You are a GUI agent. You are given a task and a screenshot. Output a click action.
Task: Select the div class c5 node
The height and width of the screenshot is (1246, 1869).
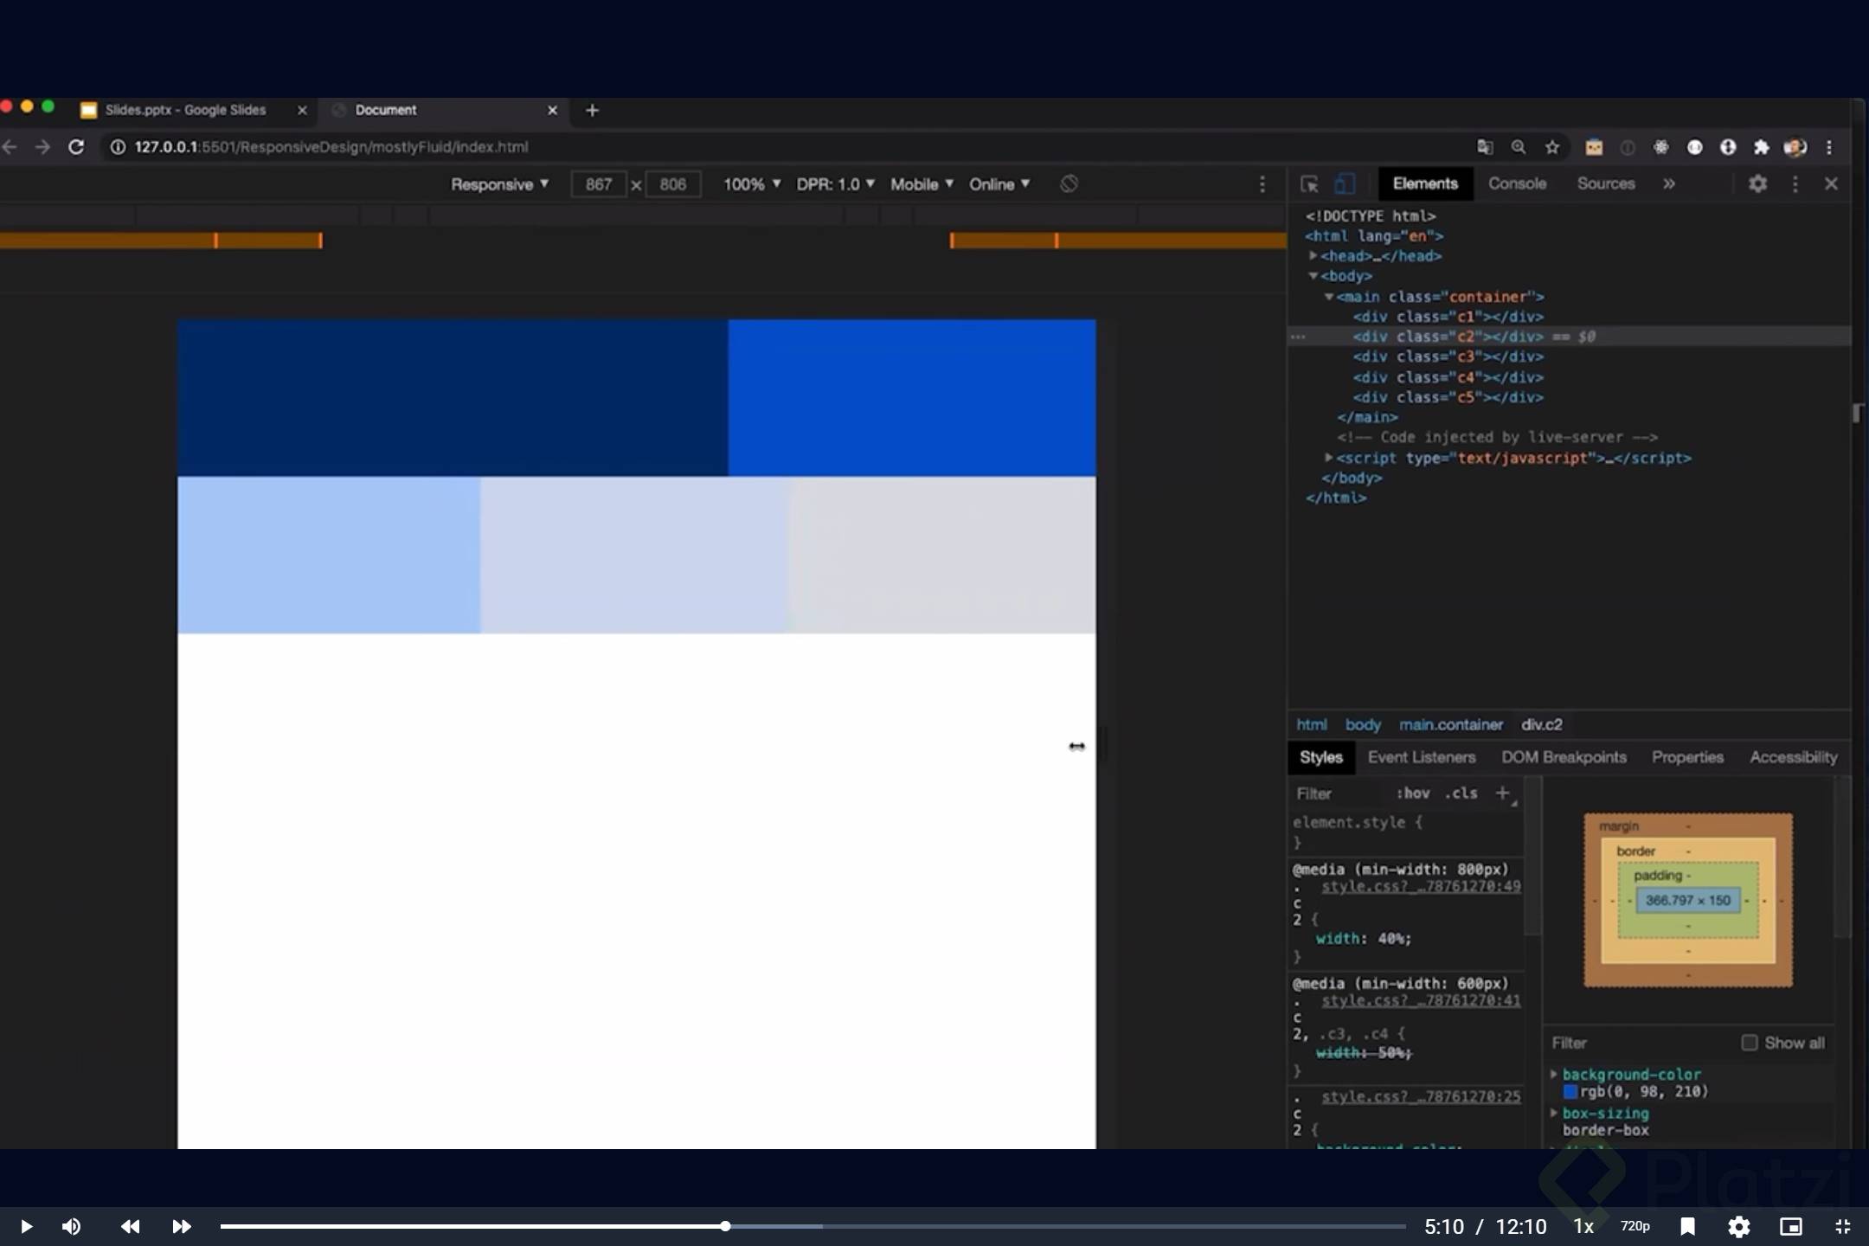pyautogui.click(x=1448, y=397)
